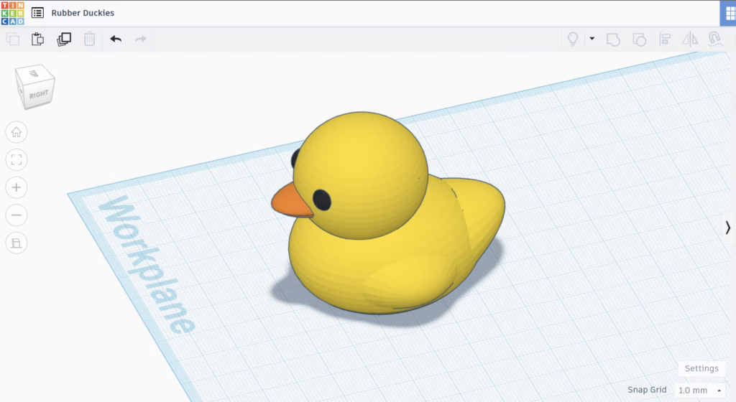736x402 pixels.
Task: Open the designs list icon
Action: pos(37,13)
